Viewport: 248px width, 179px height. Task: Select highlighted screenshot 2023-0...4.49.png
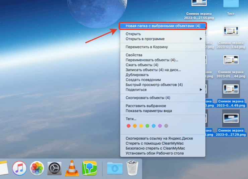pyautogui.click(x=231, y=94)
